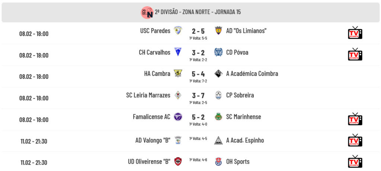The width and height of the screenshot is (381, 171).
Task: Open TV broadcast for AD Valongo "B" game
Action: (x=355, y=140)
